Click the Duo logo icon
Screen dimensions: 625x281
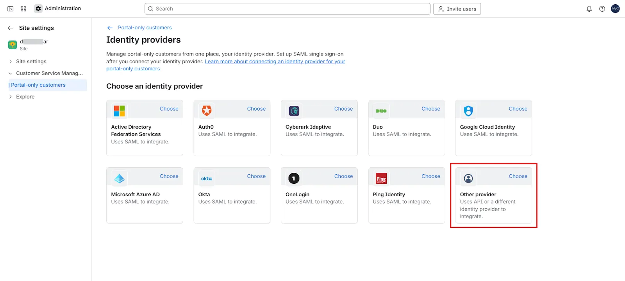coord(381,111)
